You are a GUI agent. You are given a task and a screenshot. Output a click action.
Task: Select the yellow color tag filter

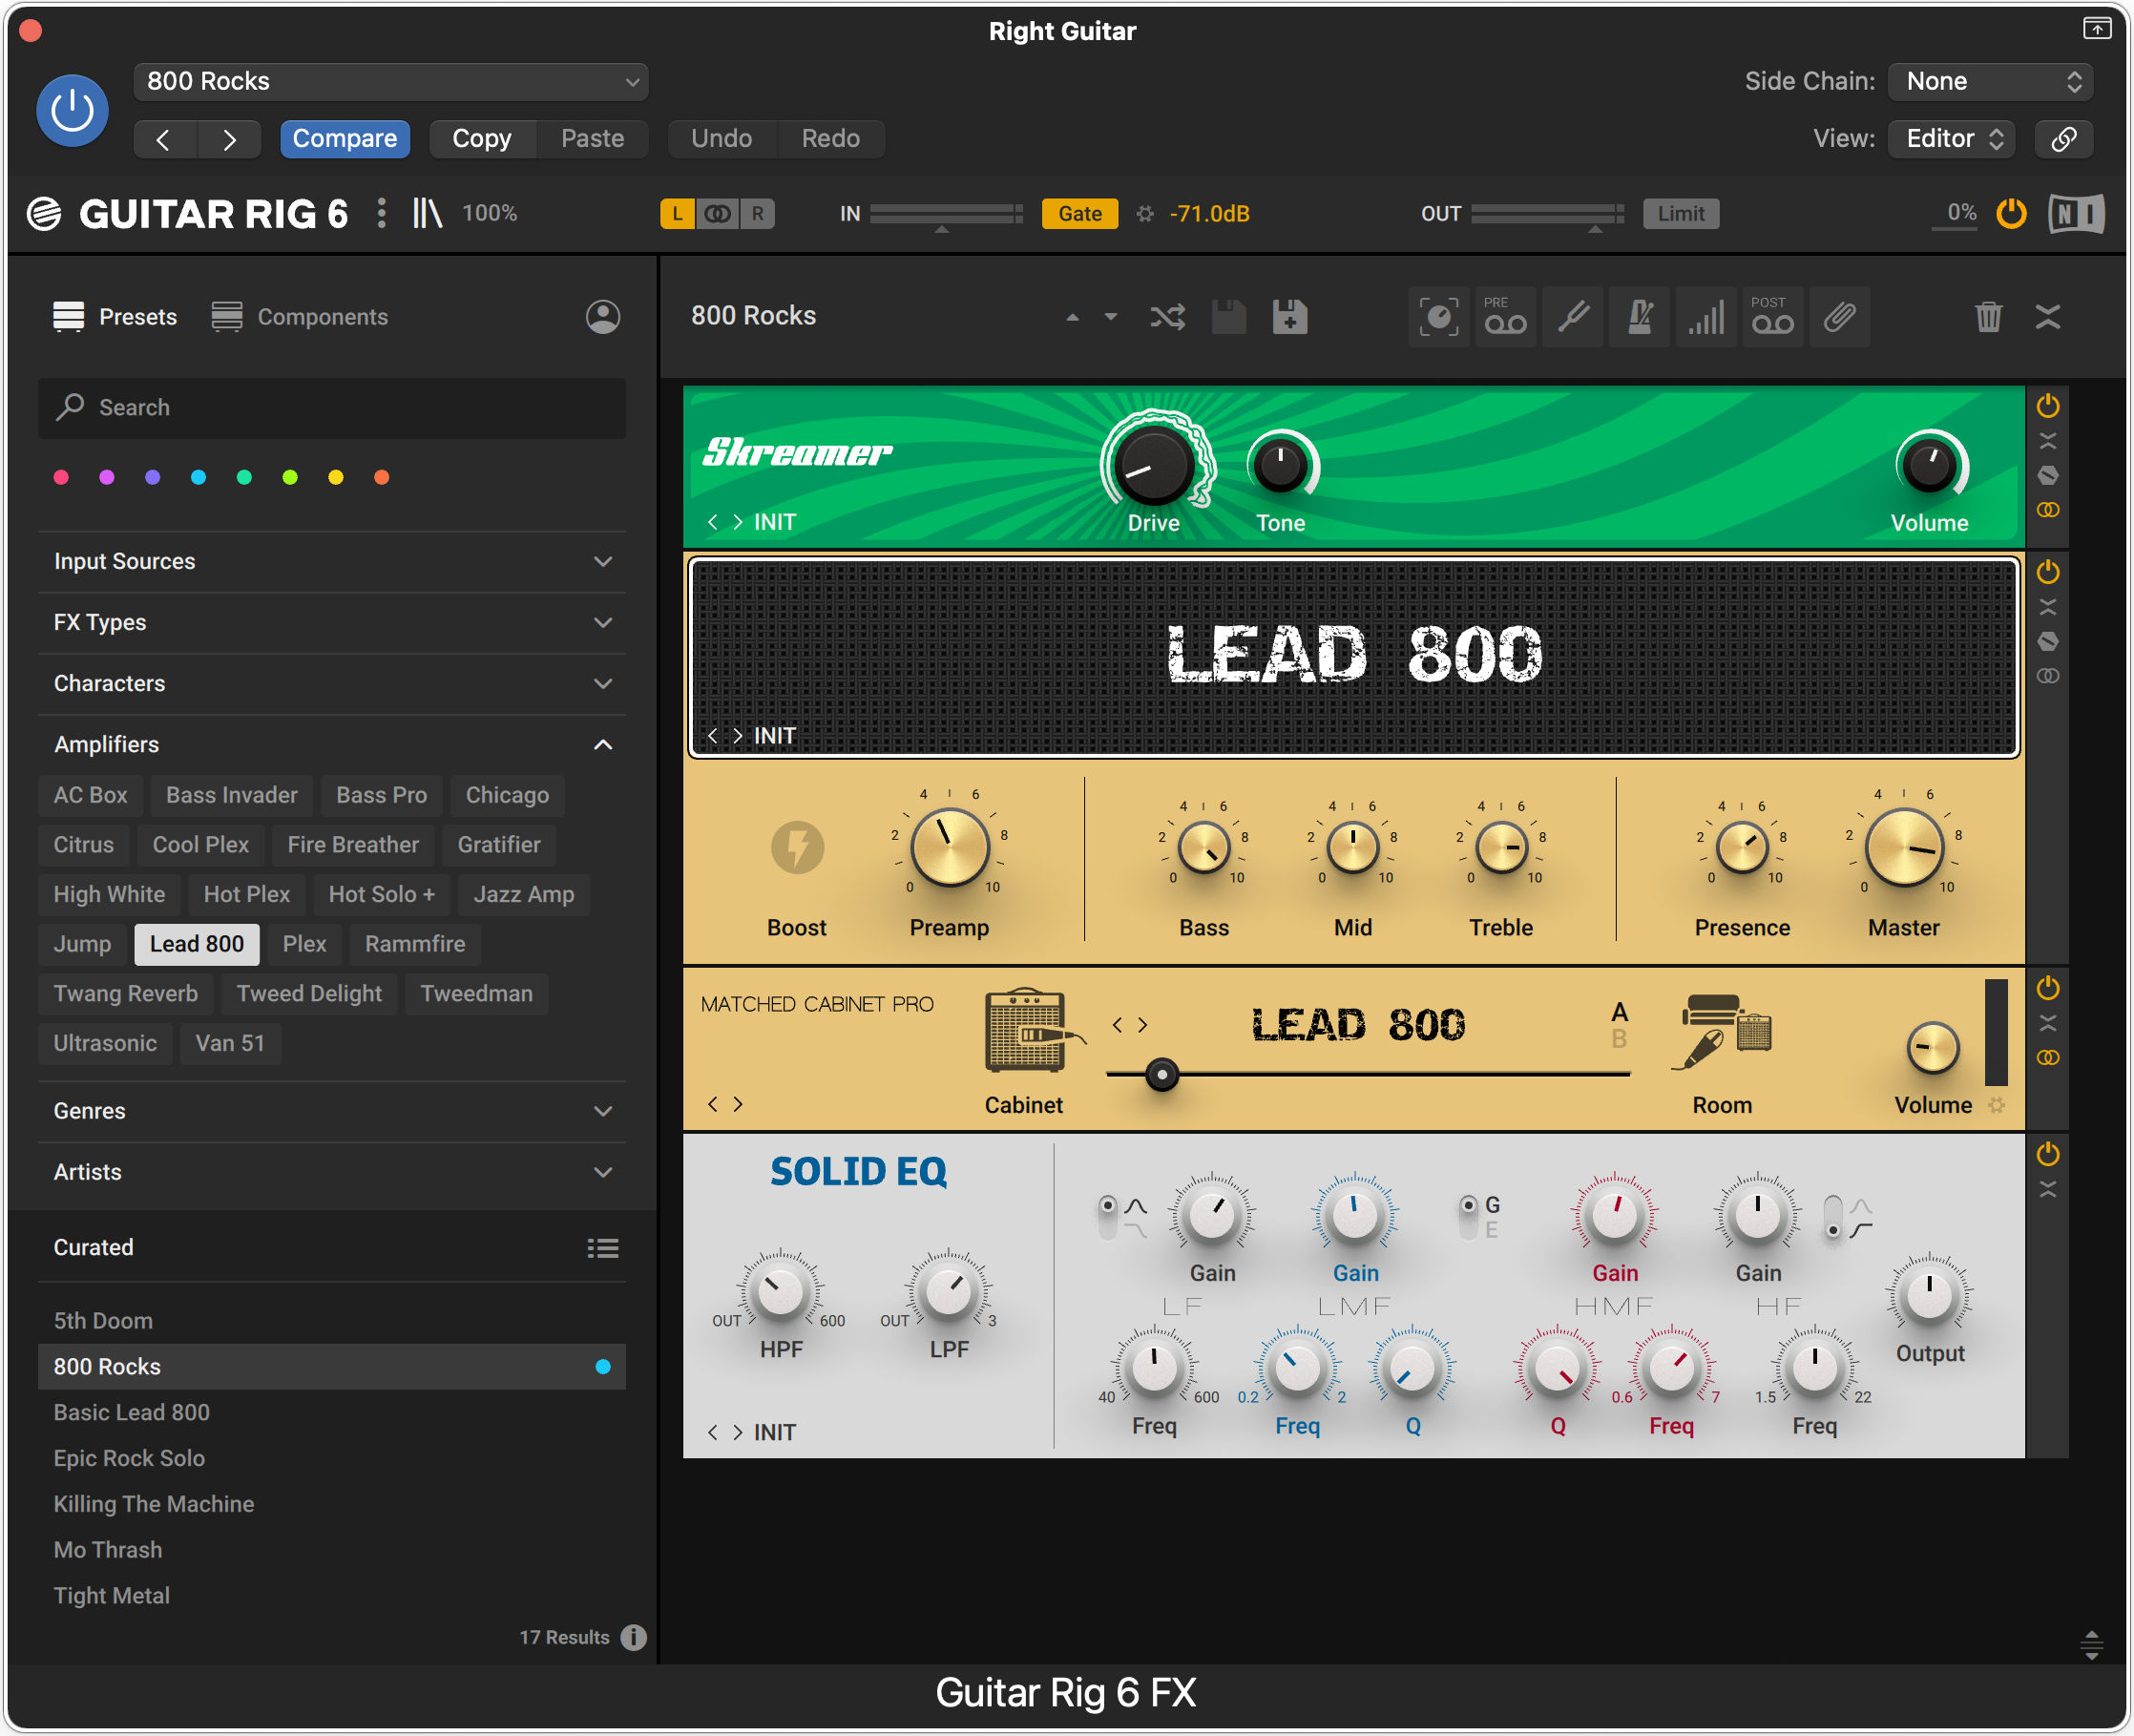336,478
